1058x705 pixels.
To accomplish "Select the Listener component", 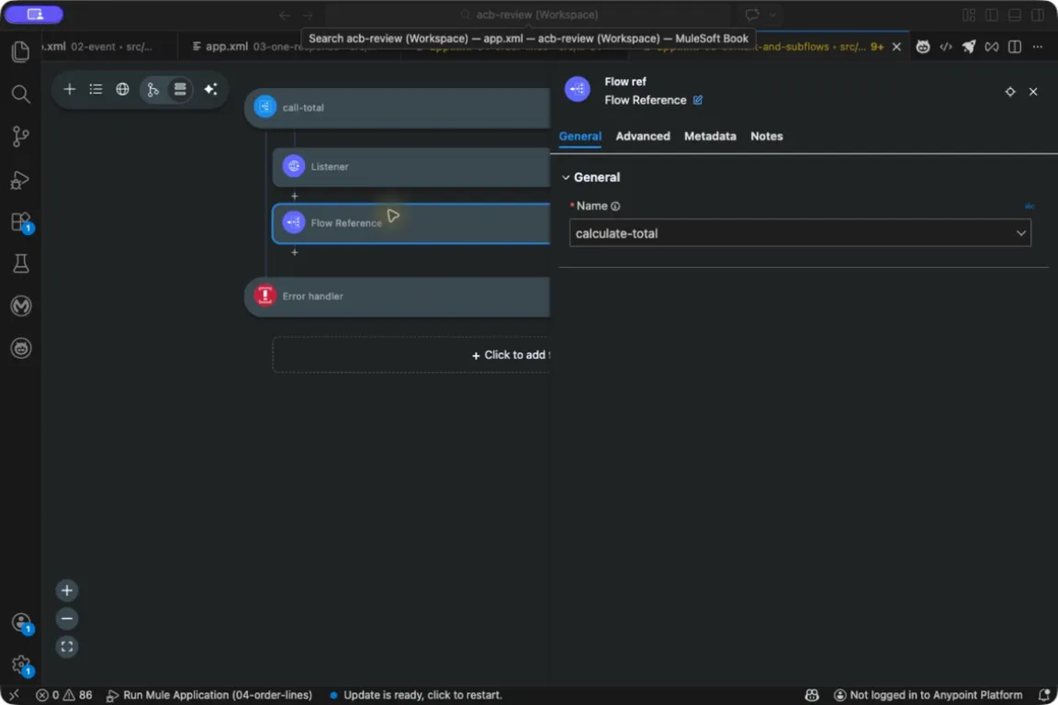I will 411,167.
